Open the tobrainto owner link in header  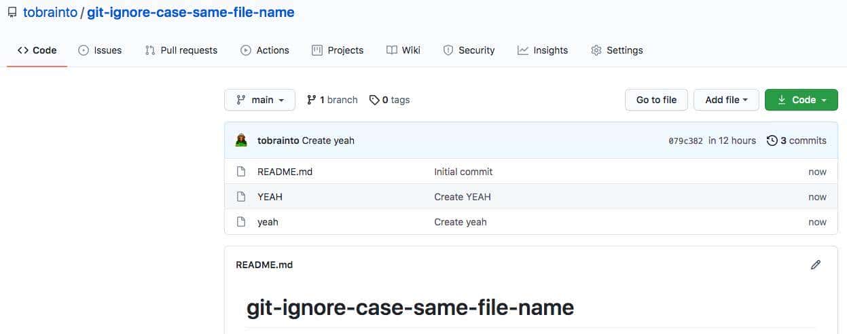point(50,12)
